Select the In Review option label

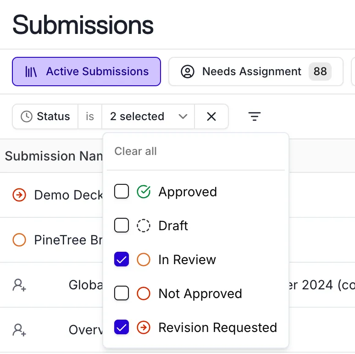click(x=187, y=260)
